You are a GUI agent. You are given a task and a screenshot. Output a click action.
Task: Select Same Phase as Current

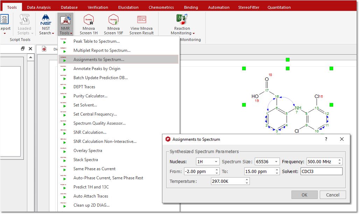(118, 168)
